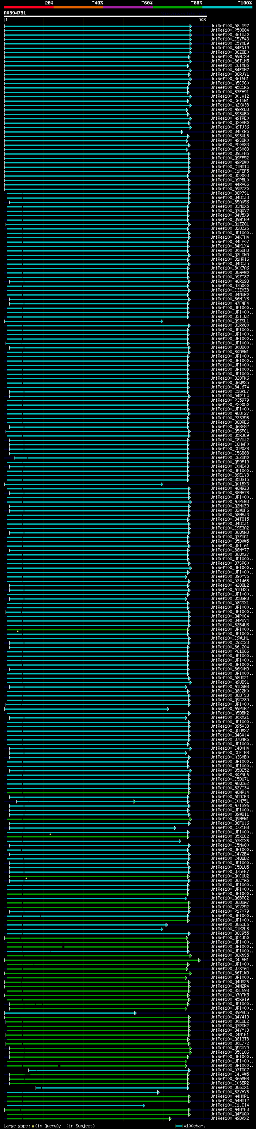Viewport: 256px width, 1129px height.
Task: Click the query end position label 508
Action: click(x=202, y=20)
